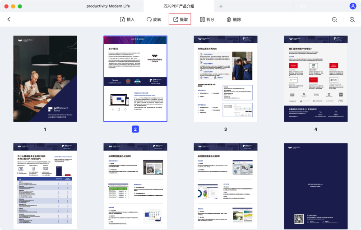361x230 pixels.
Task: Add a new tab with plus button
Action: pos(221,6)
